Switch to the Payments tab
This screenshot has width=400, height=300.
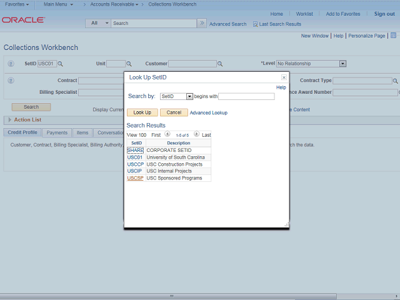(57, 132)
